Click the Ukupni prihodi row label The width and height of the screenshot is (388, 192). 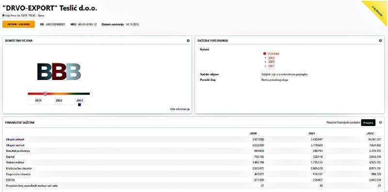[x=15, y=139]
